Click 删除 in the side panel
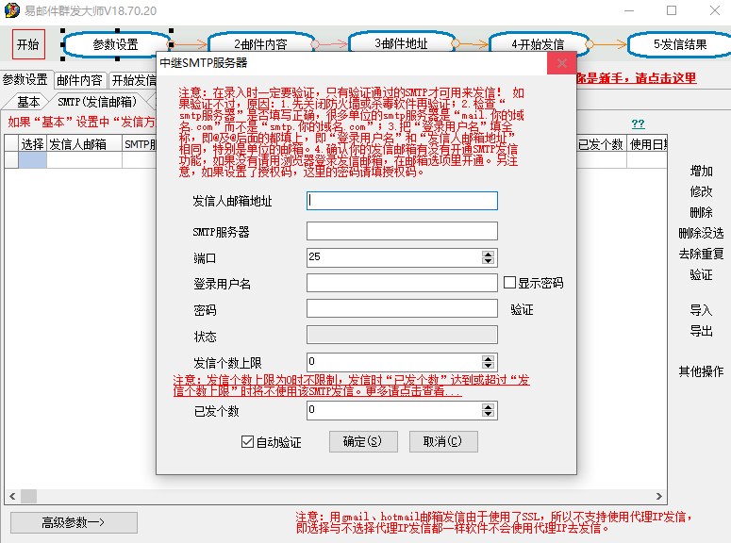 point(701,212)
